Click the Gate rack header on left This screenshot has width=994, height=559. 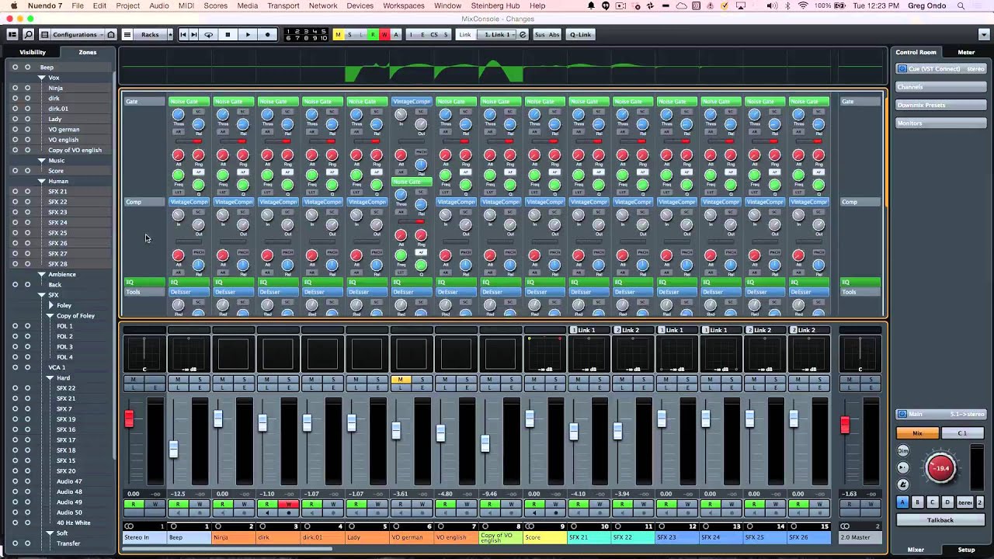pos(144,102)
